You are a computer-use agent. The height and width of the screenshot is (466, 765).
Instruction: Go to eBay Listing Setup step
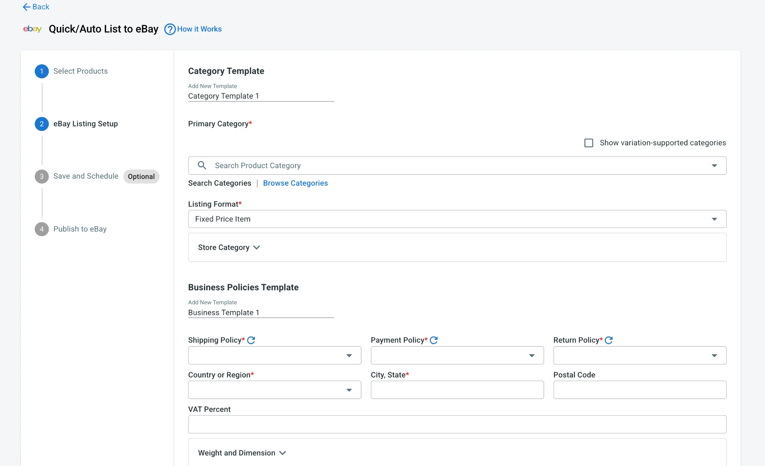click(86, 124)
